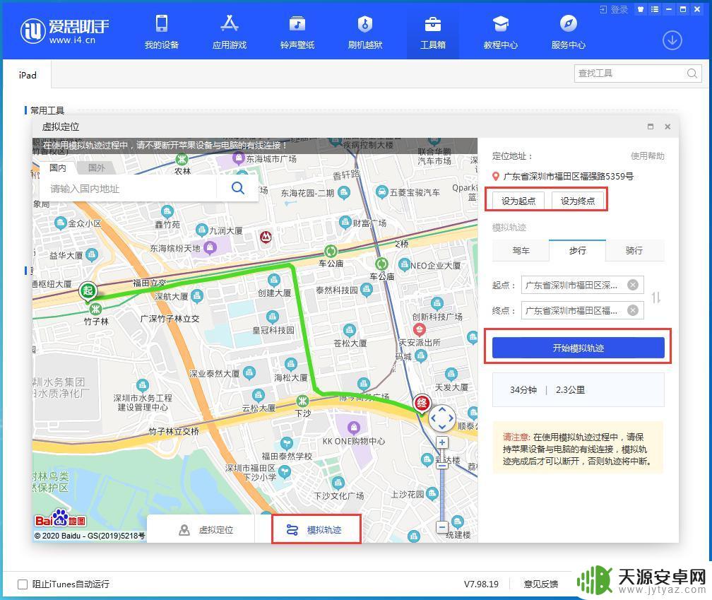
Task: Select the 骑行 cycling mode tab
Action: (x=634, y=250)
